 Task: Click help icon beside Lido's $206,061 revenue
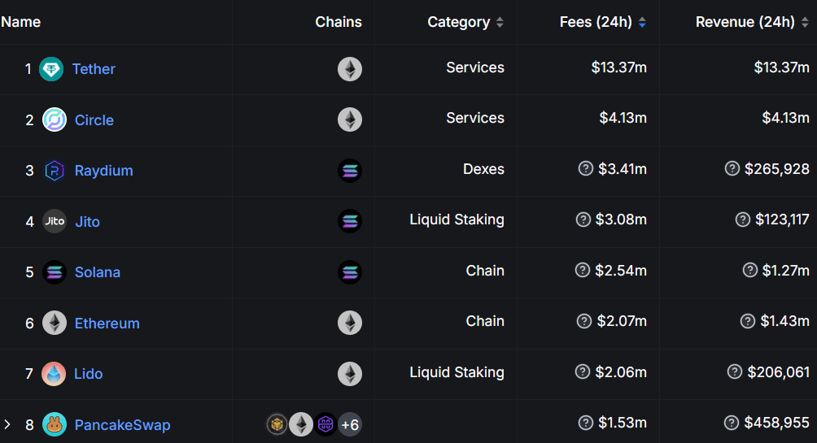tap(734, 371)
